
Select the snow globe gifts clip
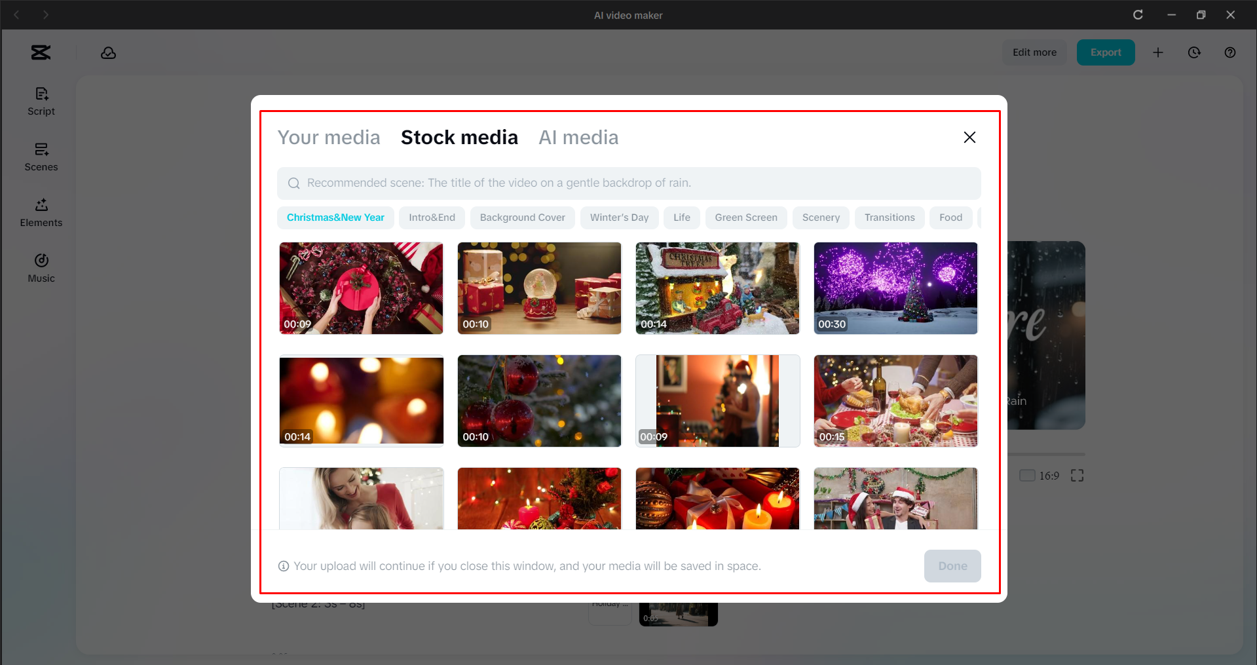point(540,288)
